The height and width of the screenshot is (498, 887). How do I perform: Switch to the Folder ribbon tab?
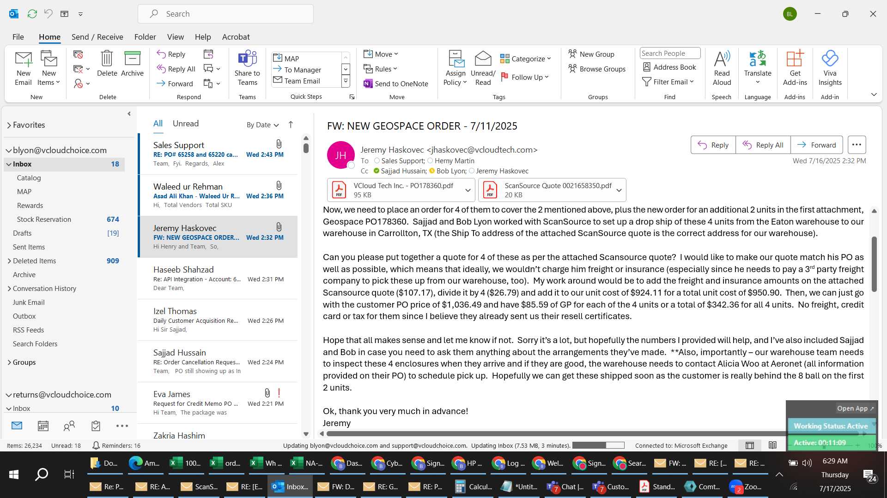tap(145, 37)
